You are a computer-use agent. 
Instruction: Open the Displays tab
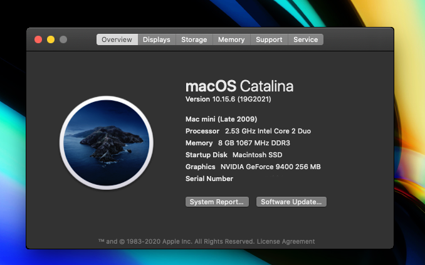click(x=157, y=39)
